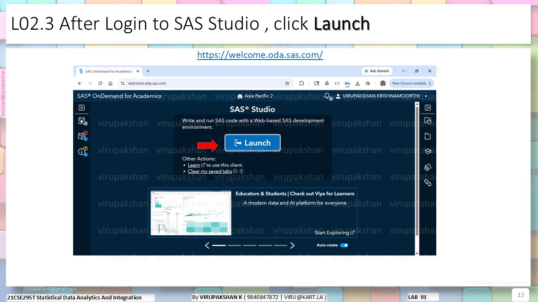The width and height of the screenshot is (538, 302).
Task: Open the Start Exploring link
Action: click(335, 233)
